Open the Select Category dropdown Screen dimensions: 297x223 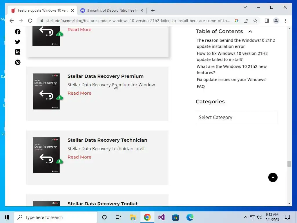pos(237,117)
